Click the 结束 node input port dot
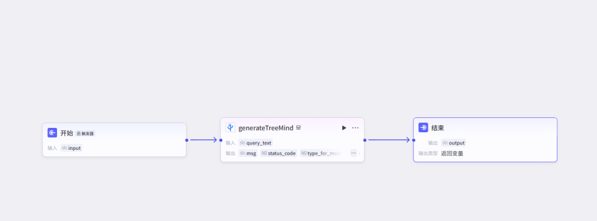Image resolution: width=597 pixels, height=221 pixels. [x=413, y=140]
